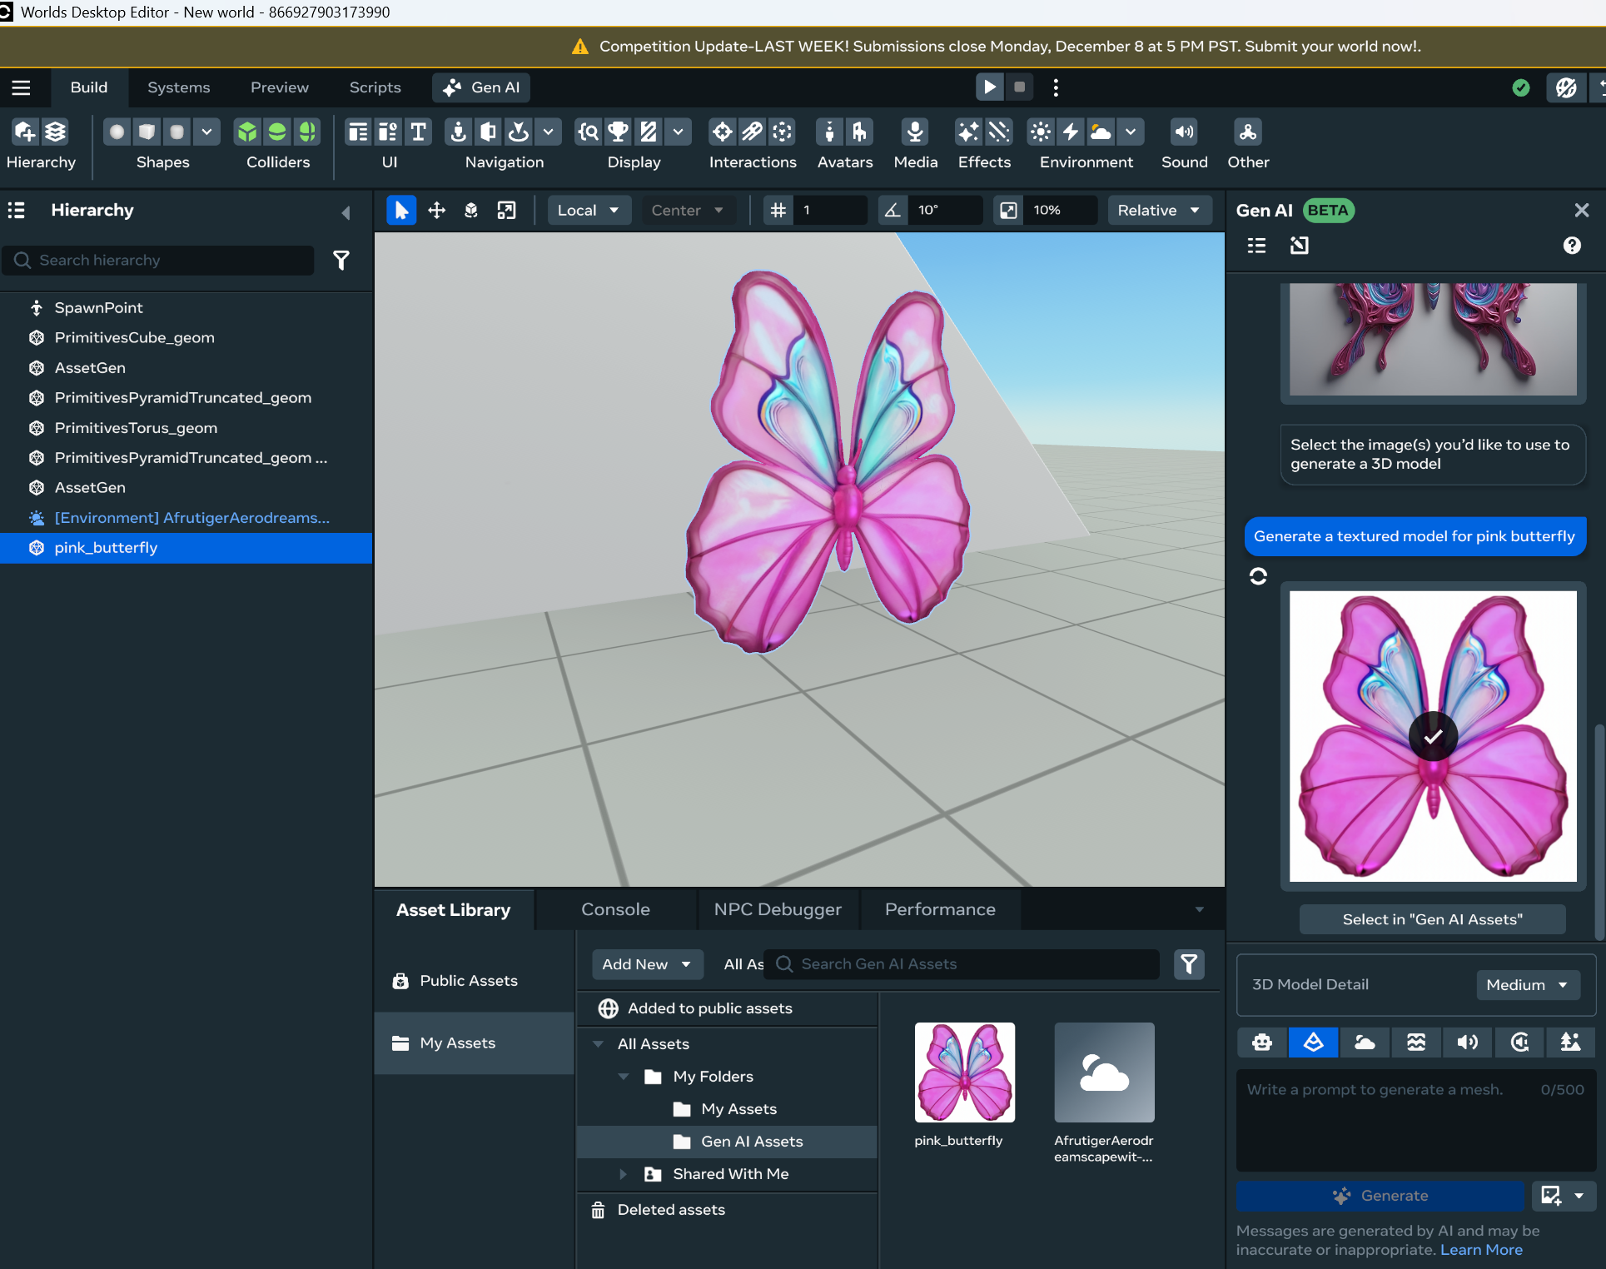
Task: Open the Local transform space dropdown
Action: click(x=588, y=211)
